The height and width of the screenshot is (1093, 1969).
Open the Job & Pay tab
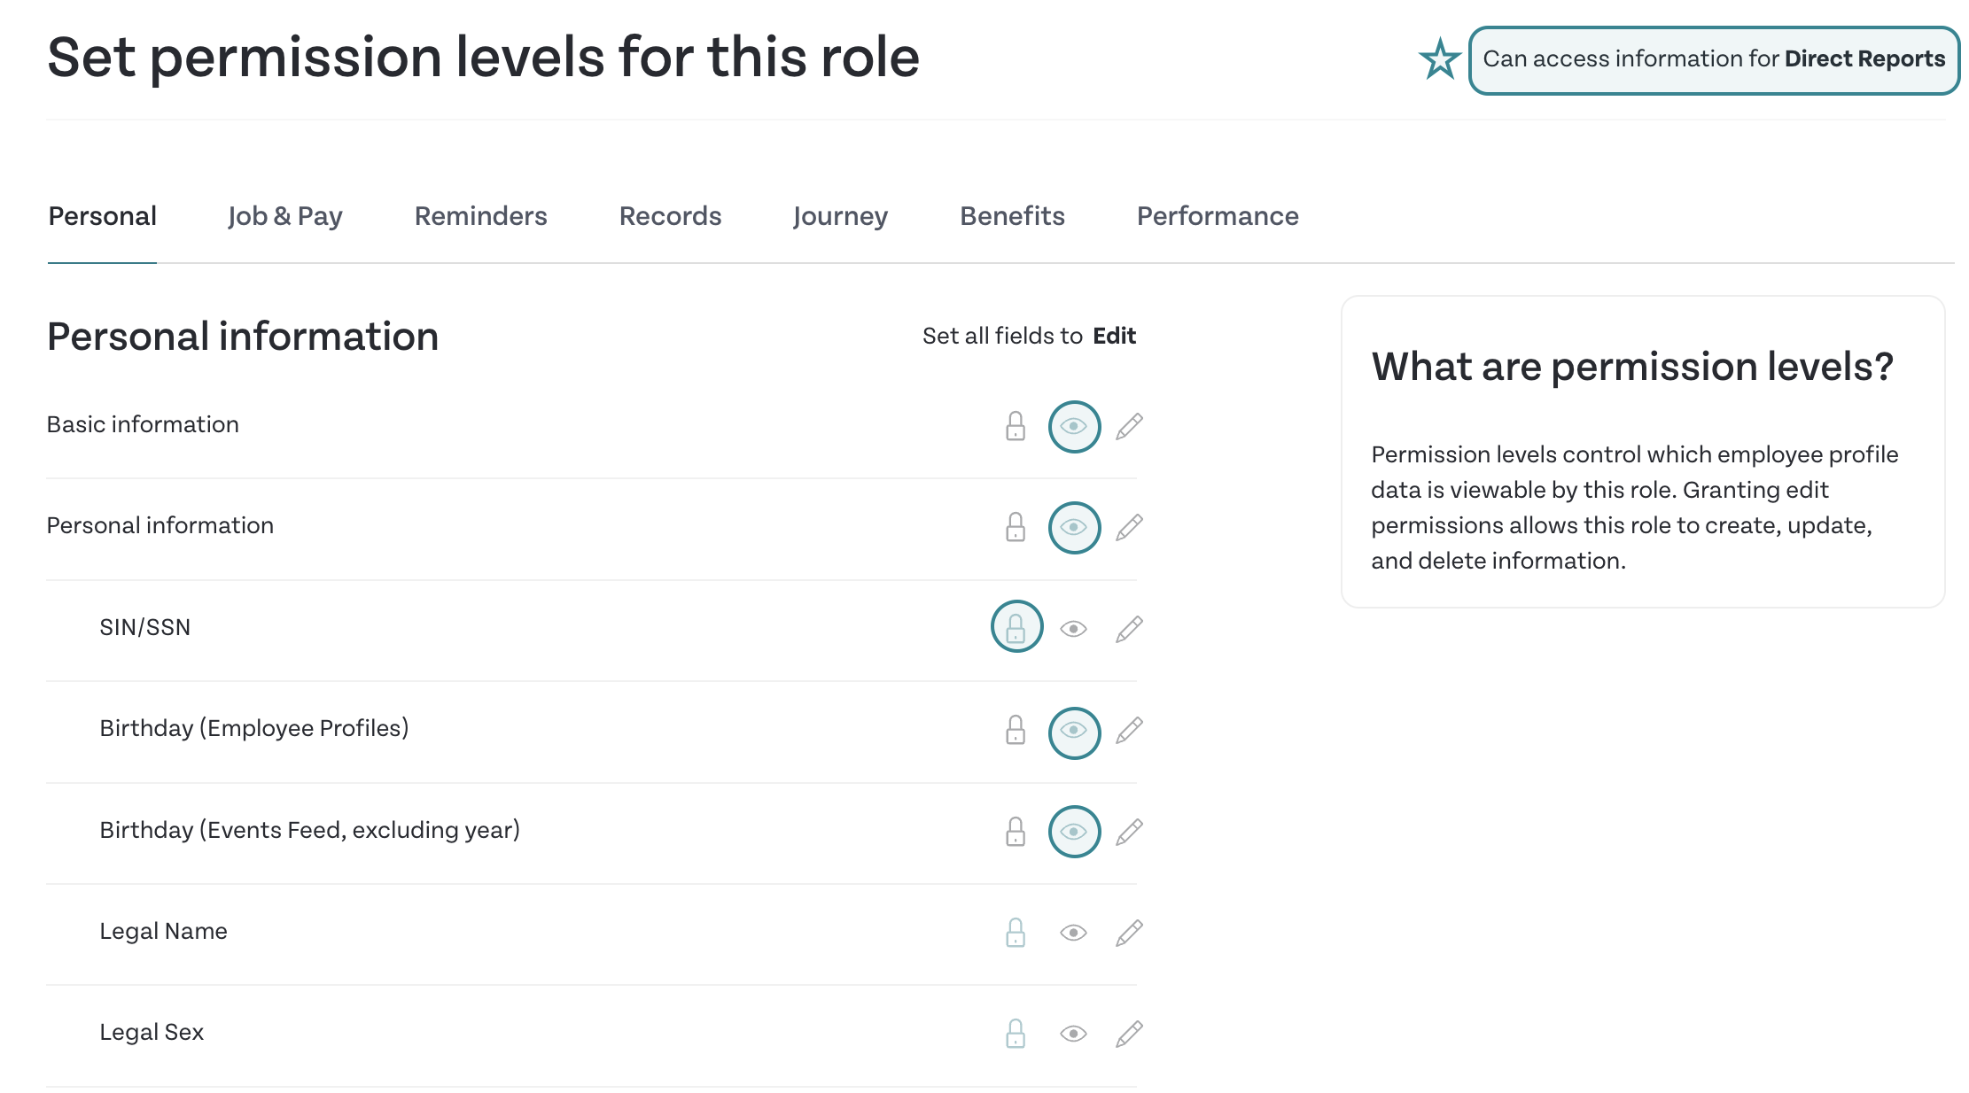coord(284,216)
